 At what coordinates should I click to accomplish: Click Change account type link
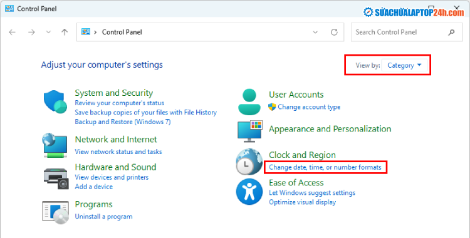click(309, 107)
